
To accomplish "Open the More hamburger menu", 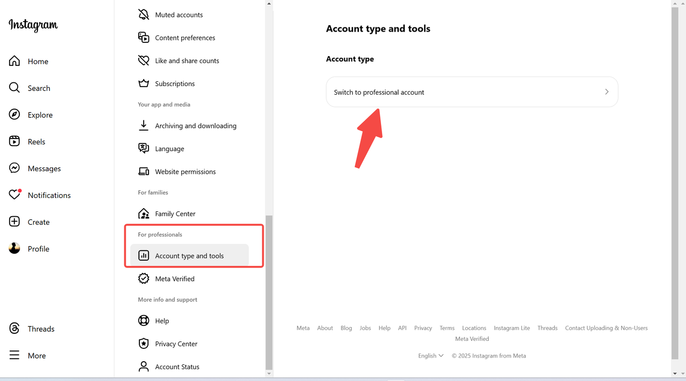I will click(14, 355).
